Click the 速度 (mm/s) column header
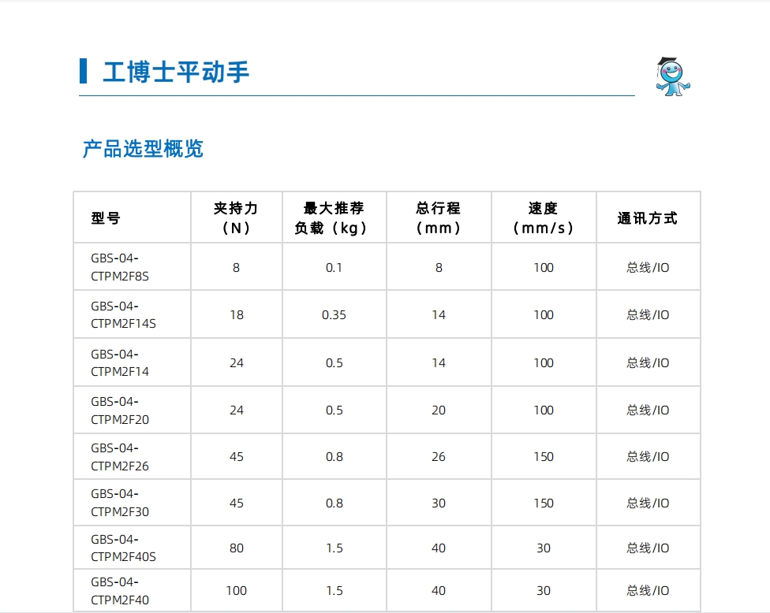This screenshot has height=613, width=770. [x=543, y=218]
